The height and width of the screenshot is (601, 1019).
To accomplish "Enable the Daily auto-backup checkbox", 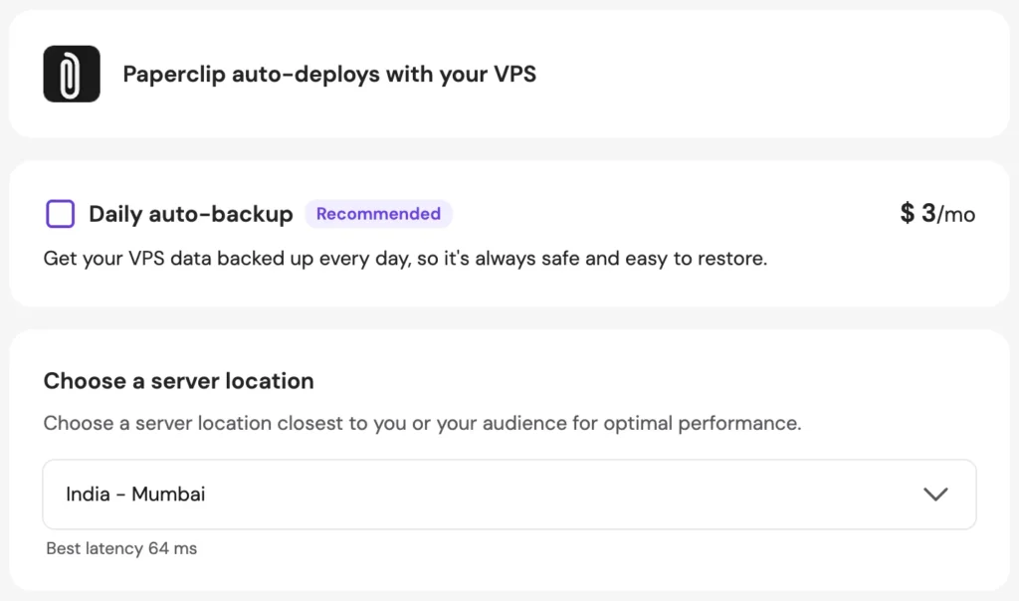I will tap(61, 214).
